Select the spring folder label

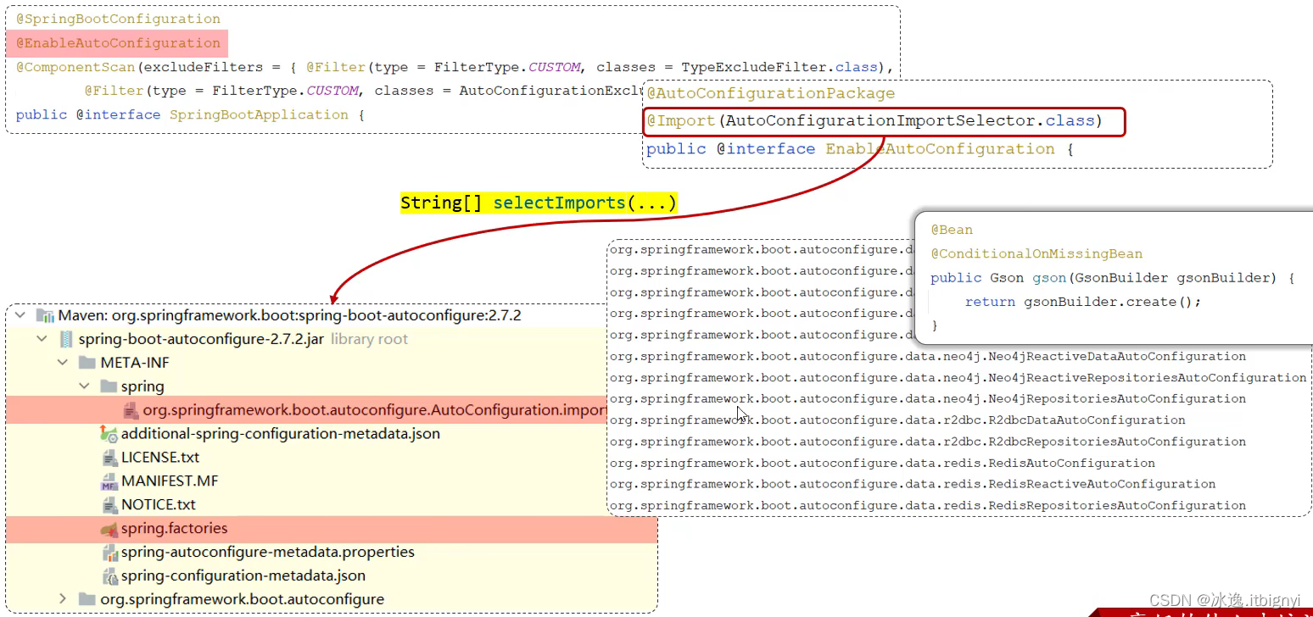(142, 386)
